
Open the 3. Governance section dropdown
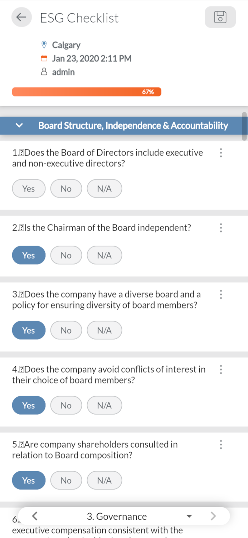pyautogui.click(x=189, y=516)
